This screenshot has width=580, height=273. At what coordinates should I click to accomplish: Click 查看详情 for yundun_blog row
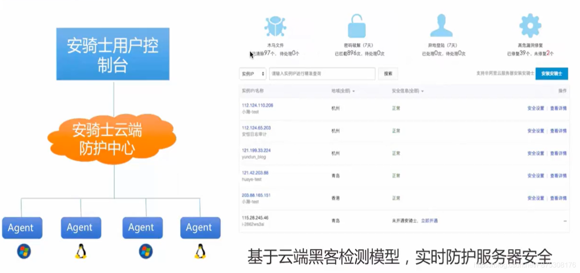558,154
